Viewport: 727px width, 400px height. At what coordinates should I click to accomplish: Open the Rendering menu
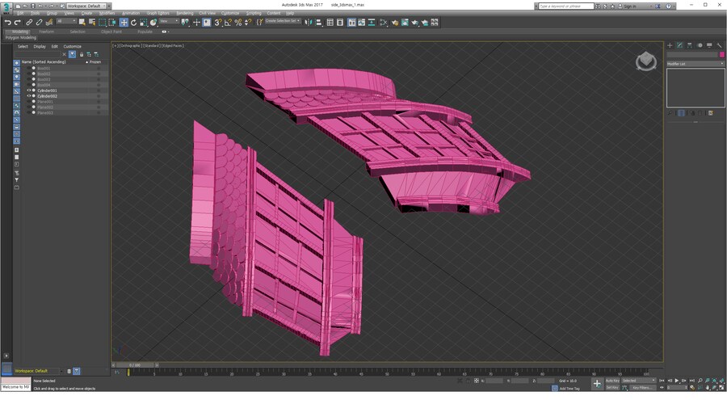185,13
